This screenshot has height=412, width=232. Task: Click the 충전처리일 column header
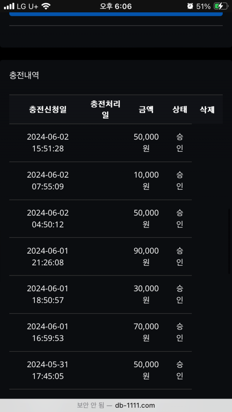(x=106, y=109)
